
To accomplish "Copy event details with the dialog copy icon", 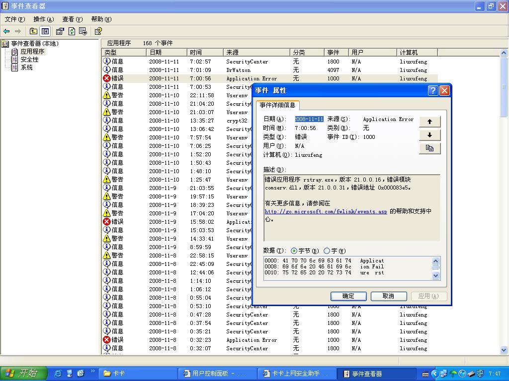I will click(x=429, y=148).
